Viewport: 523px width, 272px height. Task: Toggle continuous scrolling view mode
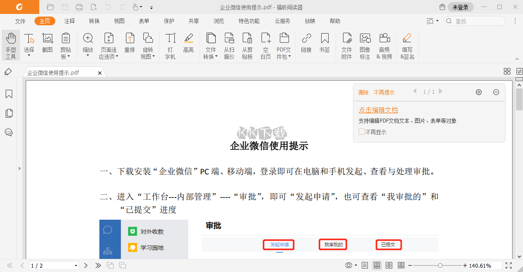(377, 265)
